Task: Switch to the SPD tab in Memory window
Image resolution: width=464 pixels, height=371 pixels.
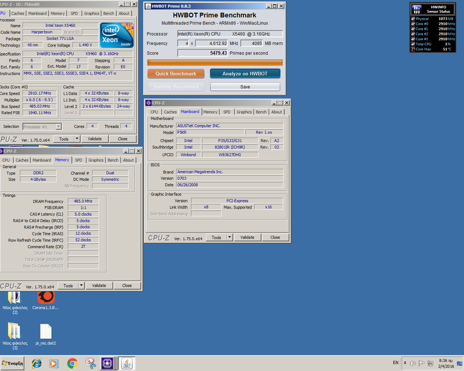Action: (x=78, y=160)
